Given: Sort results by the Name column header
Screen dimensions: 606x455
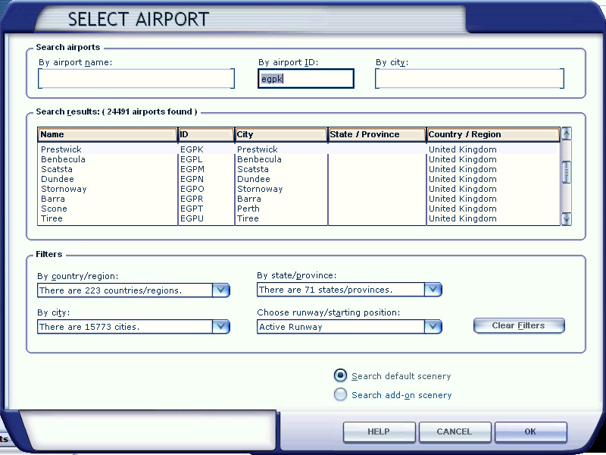Looking at the screenshot, I should 107,135.
